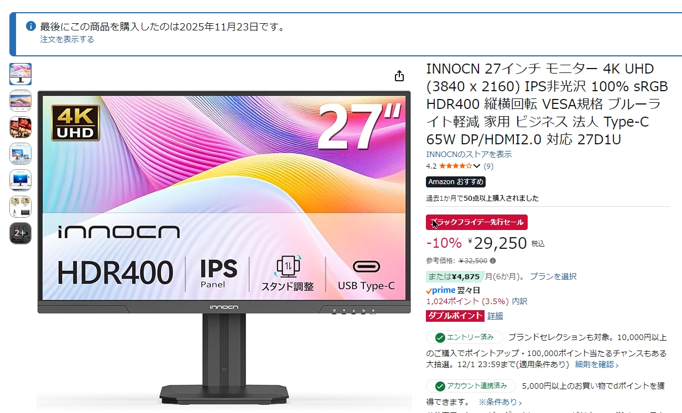Click the ブラックフライデー先行セール badge

477,222
